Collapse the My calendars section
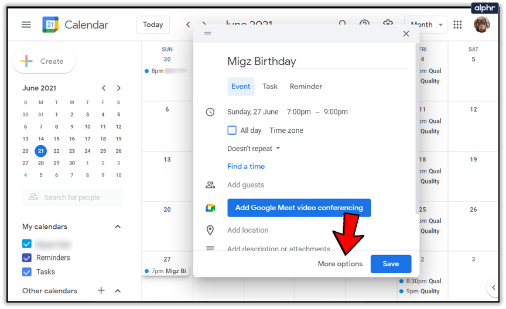The image size is (506, 309). coord(118,226)
